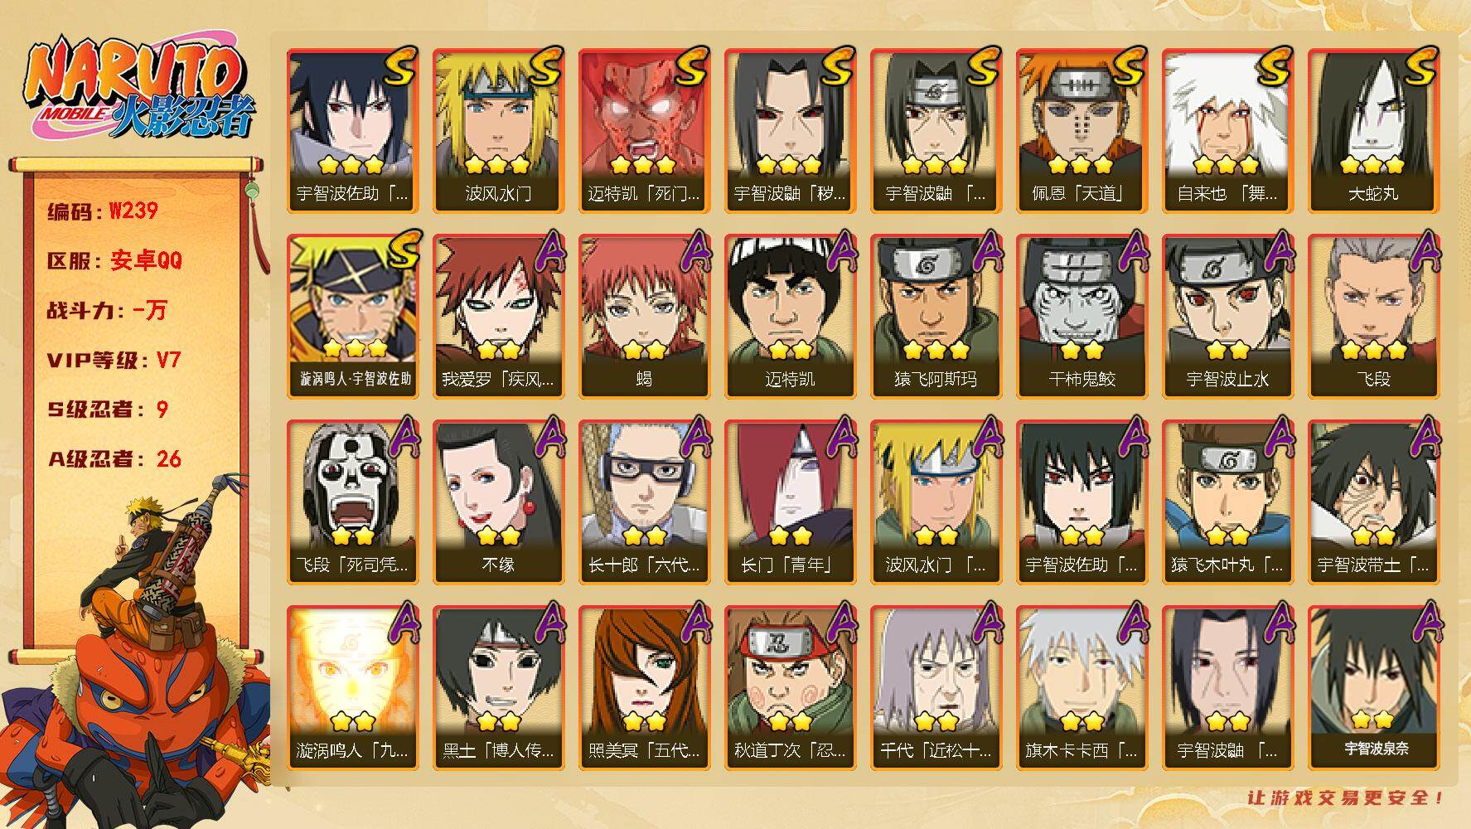Click the Naruto on toad illustration
Screen dimensions: 1471x829
point(137,651)
